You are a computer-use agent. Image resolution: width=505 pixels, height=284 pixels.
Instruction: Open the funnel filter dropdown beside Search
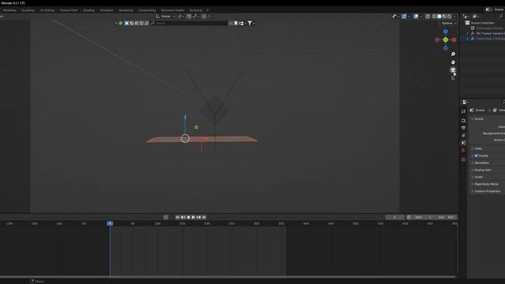[x=251, y=23]
